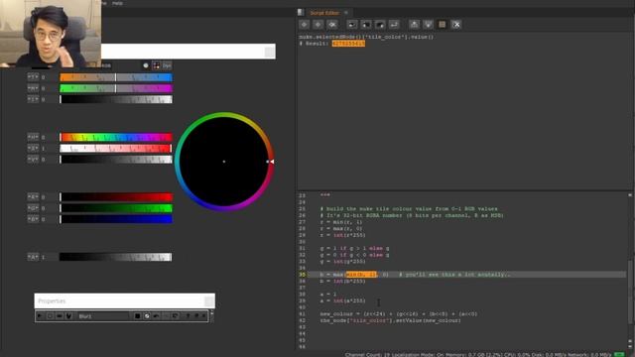Click the pin icon on Blur1 properties bar
This screenshot has width=635, height=357.
188,315
